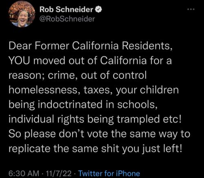
Task: Click the blue verified checkmark badge
Action: pos(98,9)
